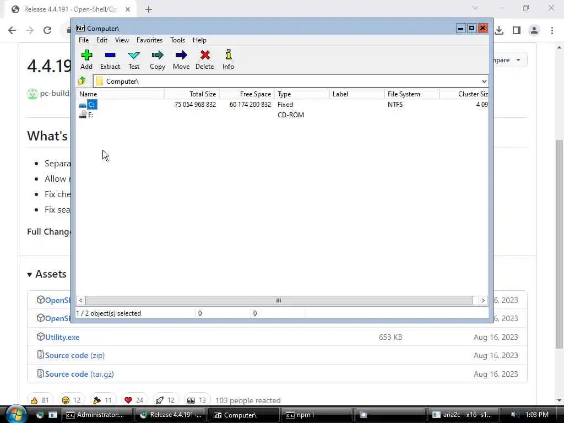Click the browser forward arrow

(30, 30)
